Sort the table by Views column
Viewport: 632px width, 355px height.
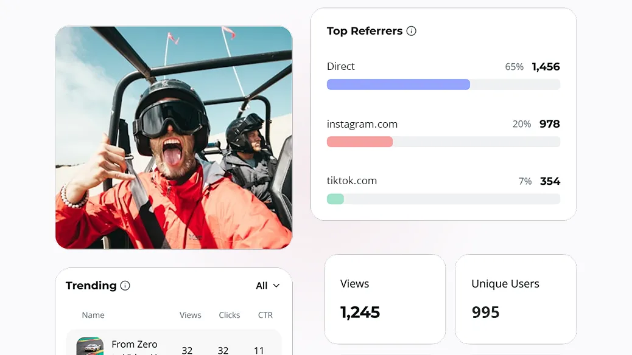click(x=190, y=315)
